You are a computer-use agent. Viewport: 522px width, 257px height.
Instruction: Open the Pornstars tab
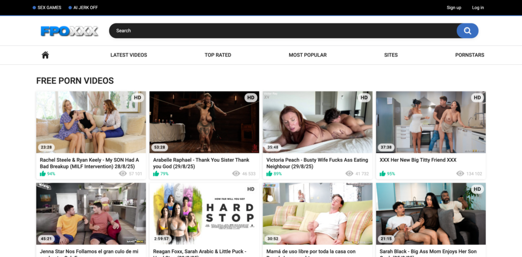[x=469, y=55]
